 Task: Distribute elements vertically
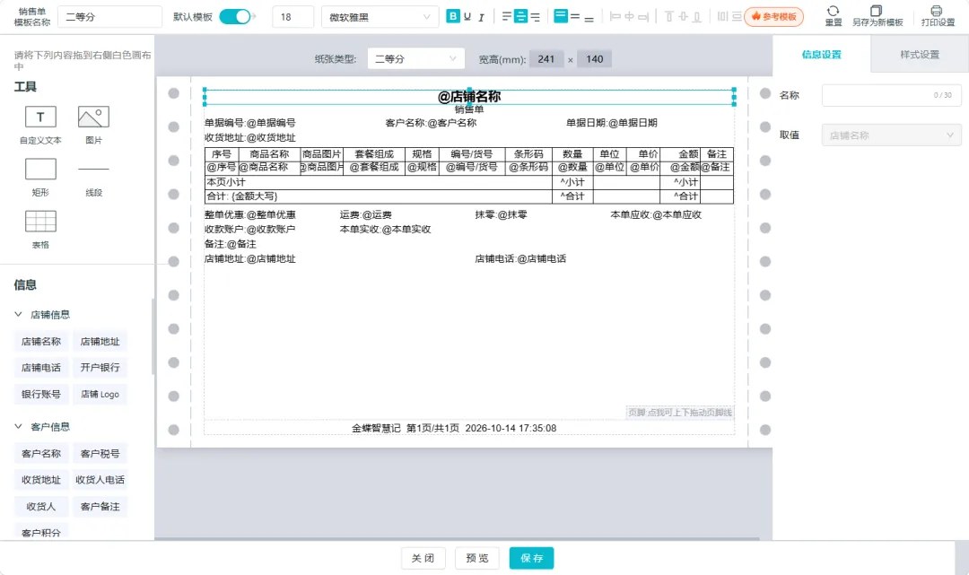(x=737, y=17)
